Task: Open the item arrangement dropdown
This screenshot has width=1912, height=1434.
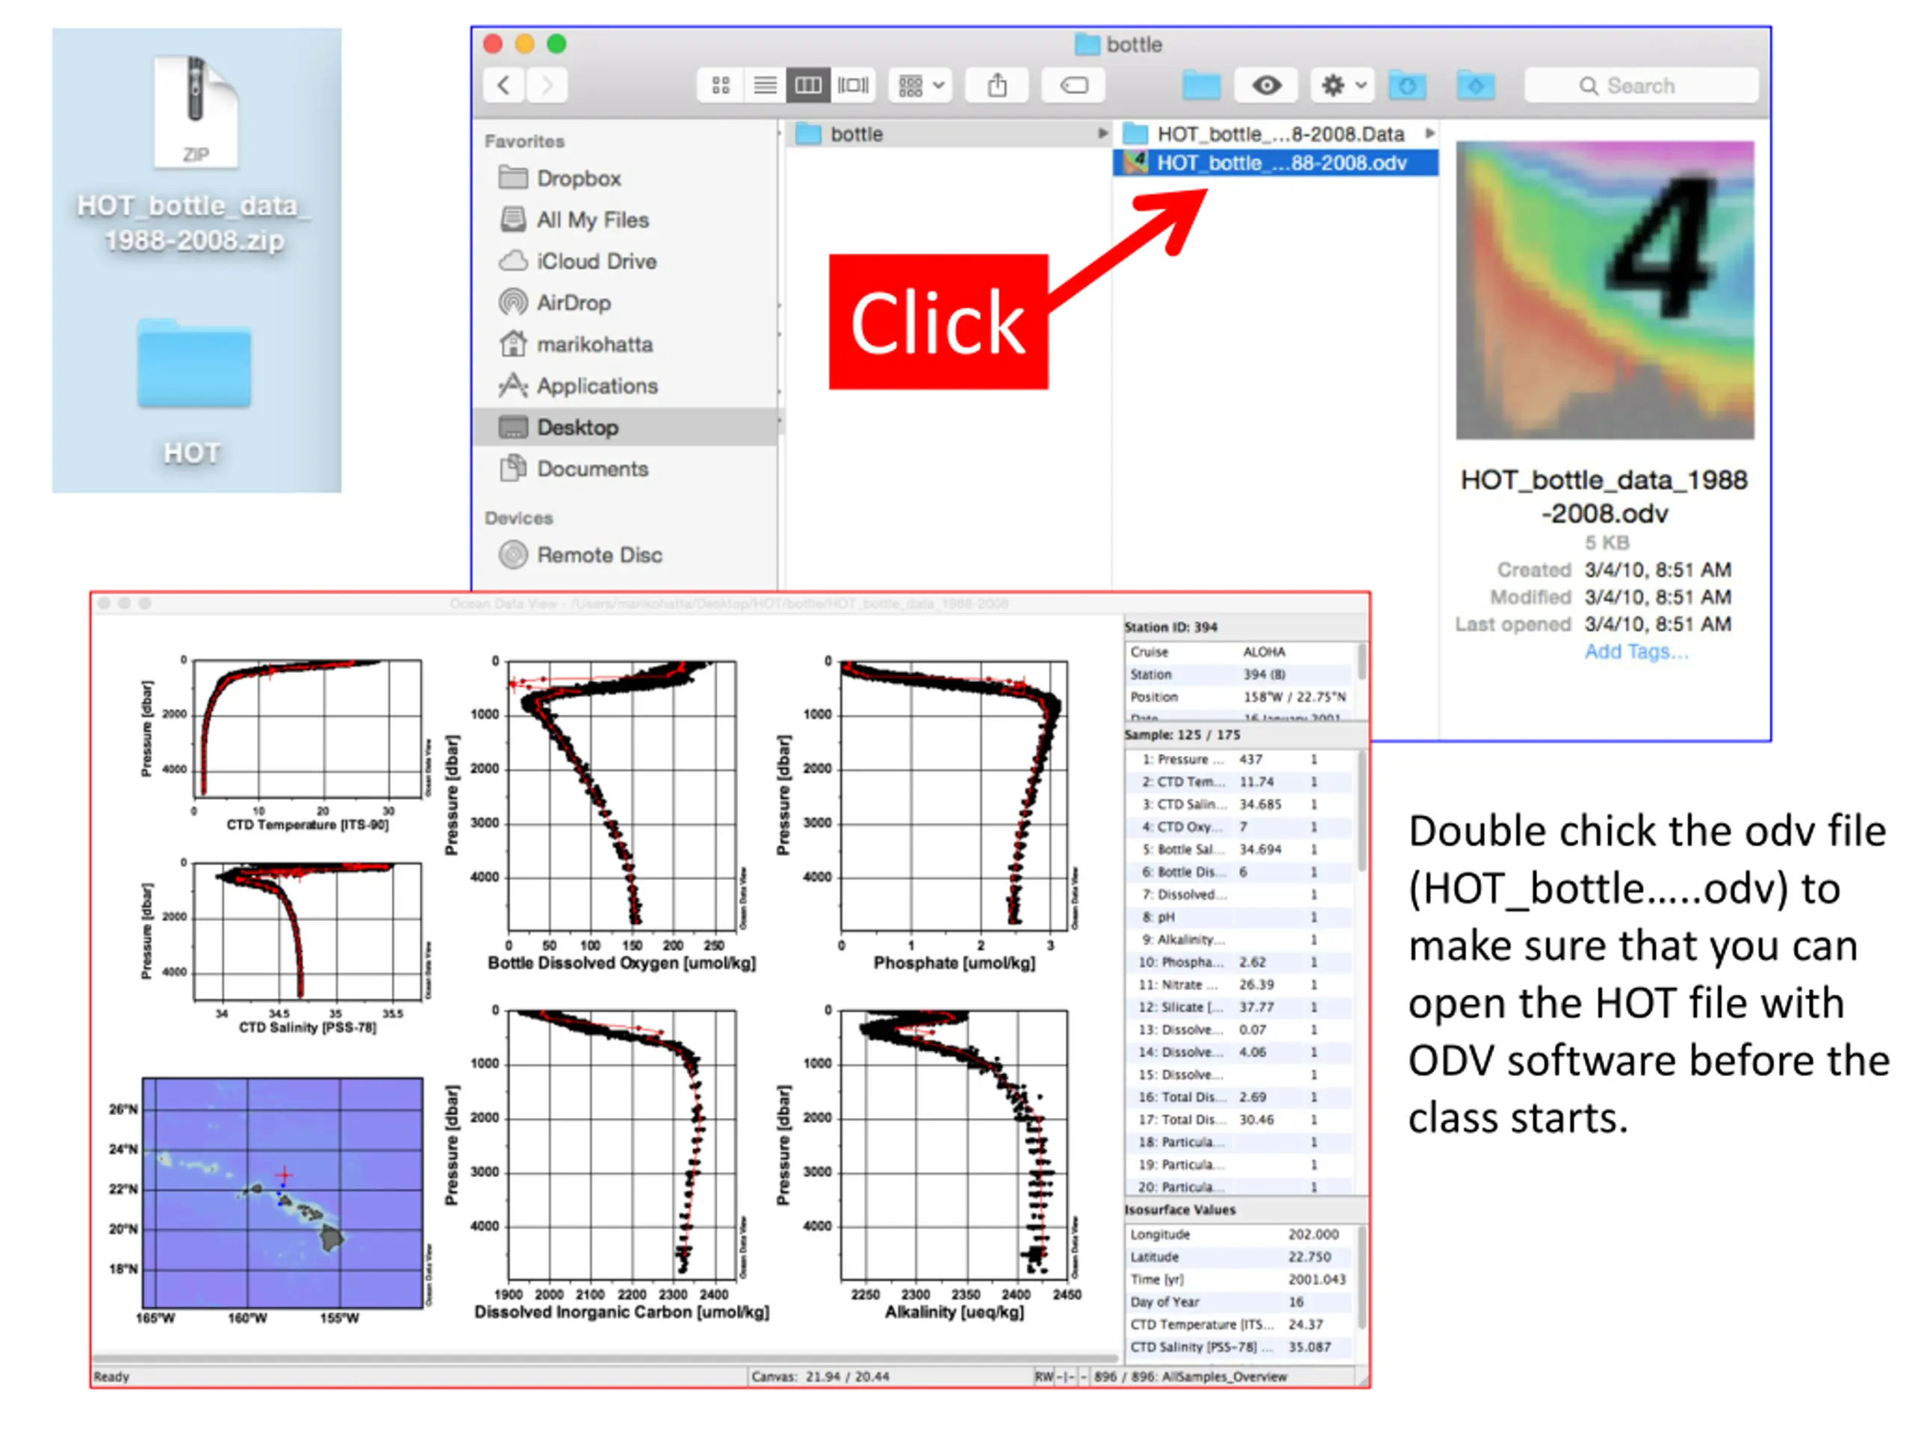Action: tap(921, 86)
